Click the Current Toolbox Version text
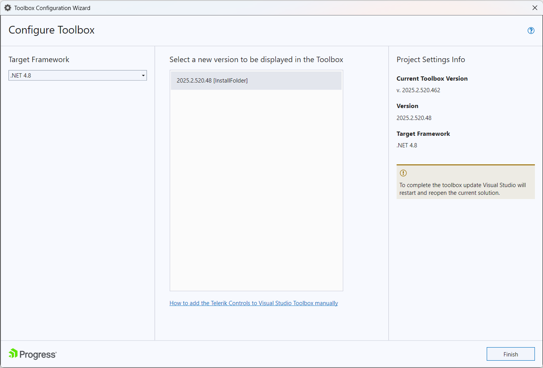This screenshot has height=368, width=543. coord(432,78)
